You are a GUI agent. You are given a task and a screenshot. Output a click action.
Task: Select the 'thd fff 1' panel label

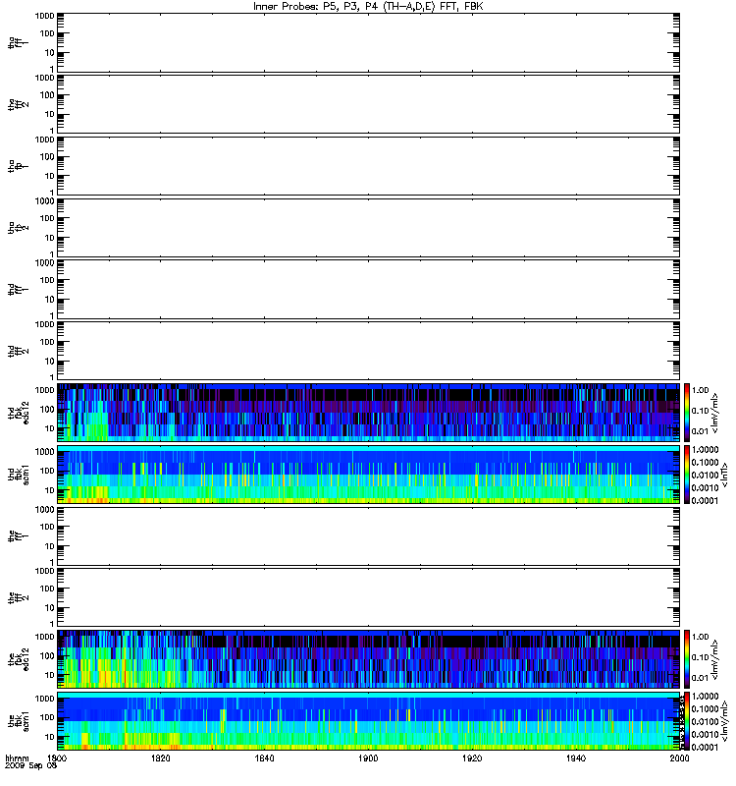coord(18,289)
